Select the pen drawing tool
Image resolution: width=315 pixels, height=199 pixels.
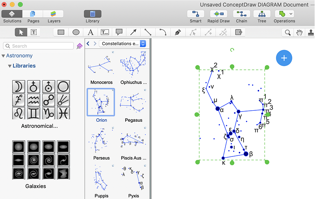point(178,32)
